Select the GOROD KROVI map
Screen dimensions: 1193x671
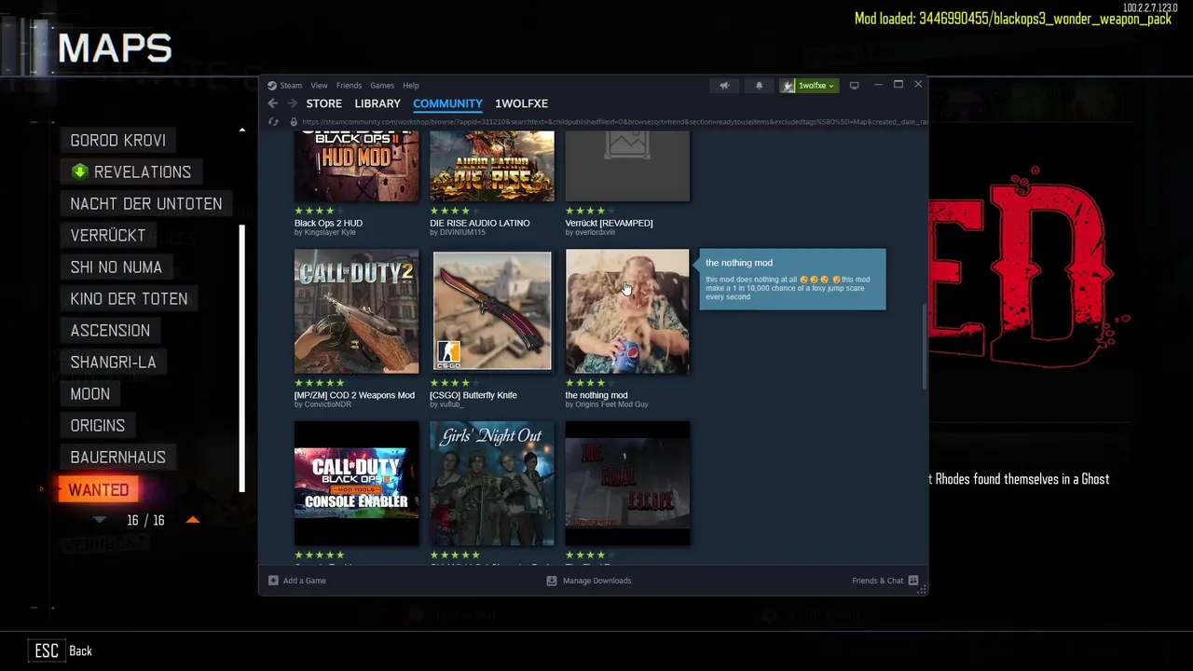coord(118,140)
